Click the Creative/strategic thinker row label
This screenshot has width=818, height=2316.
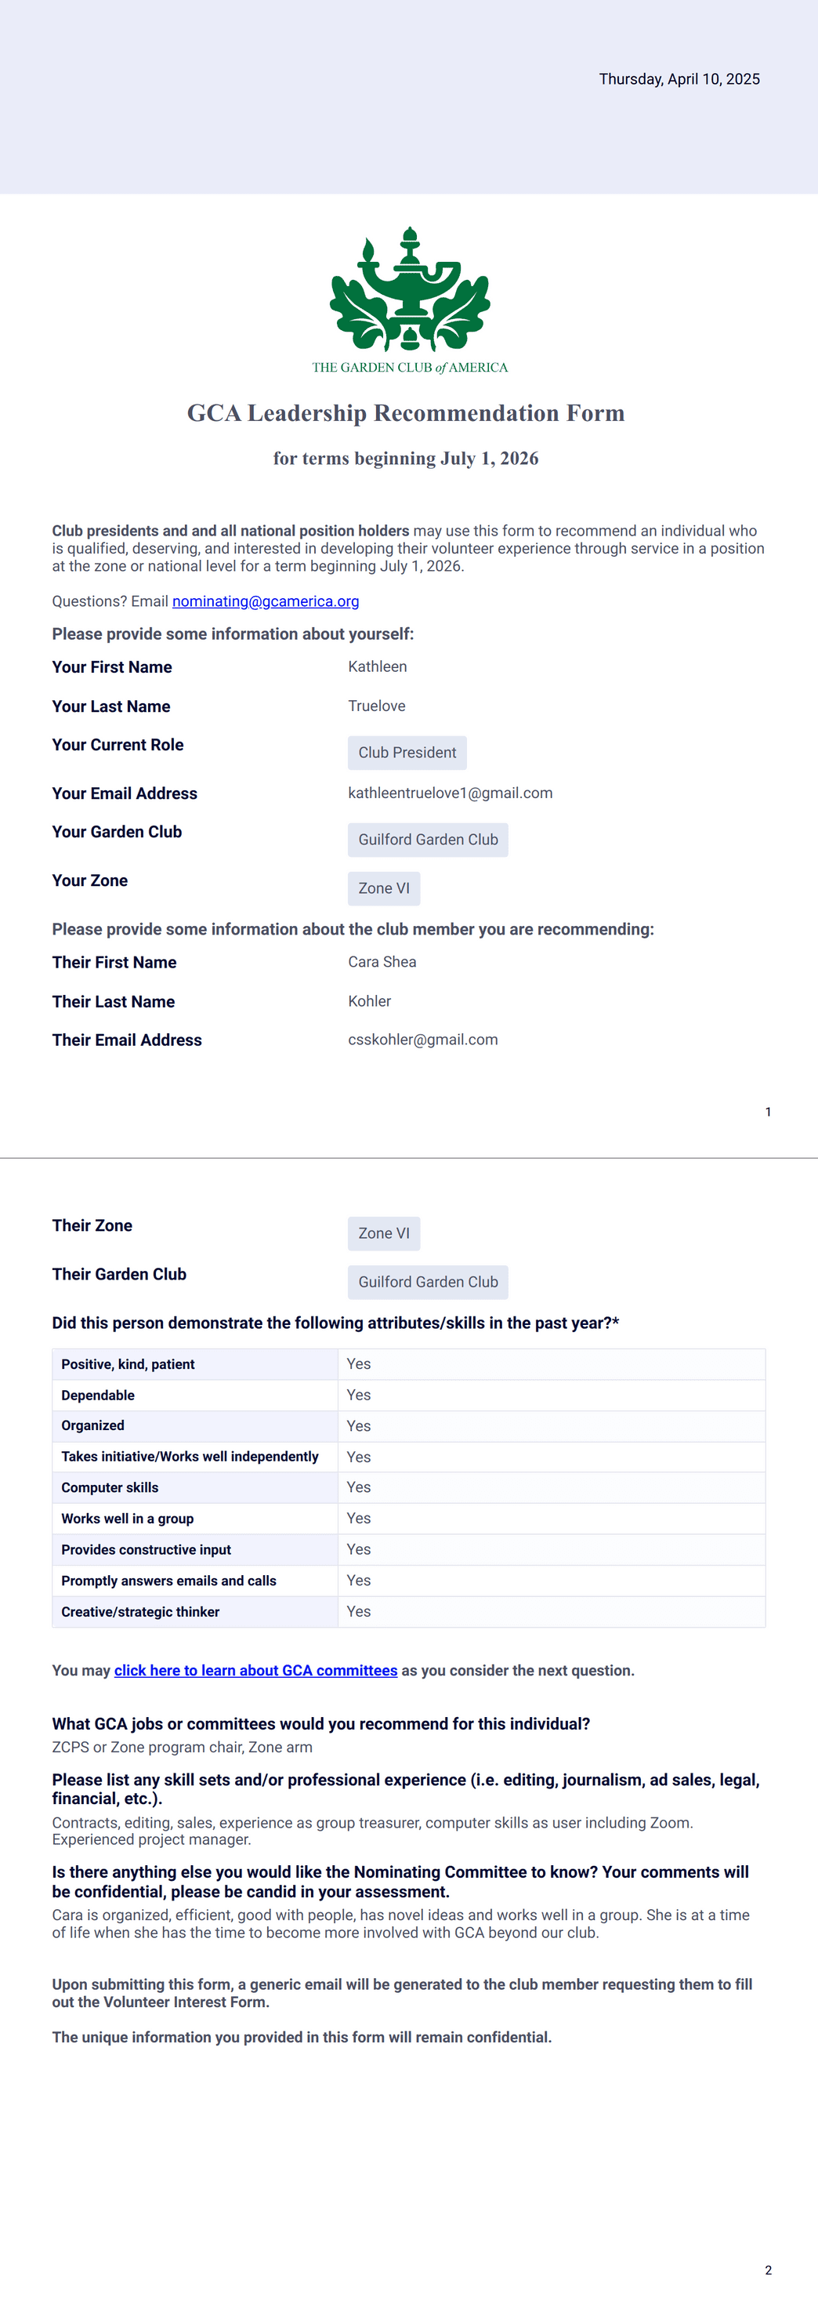tap(140, 1612)
